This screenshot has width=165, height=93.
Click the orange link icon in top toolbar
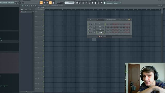[x=50, y=3]
